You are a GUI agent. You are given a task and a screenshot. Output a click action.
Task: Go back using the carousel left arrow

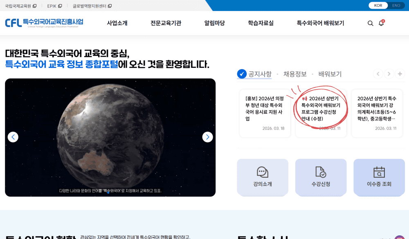13,137
